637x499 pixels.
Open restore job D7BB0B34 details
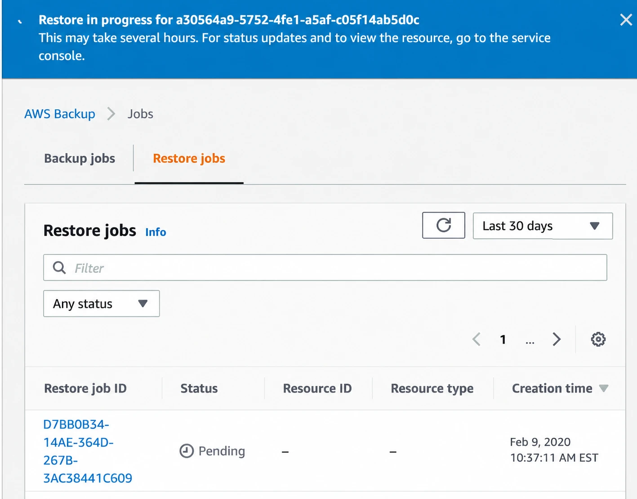click(x=88, y=451)
